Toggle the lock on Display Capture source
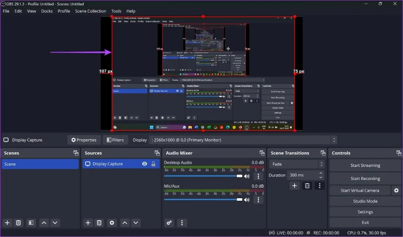This screenshot has width=403, height=237. pos(154,164)
